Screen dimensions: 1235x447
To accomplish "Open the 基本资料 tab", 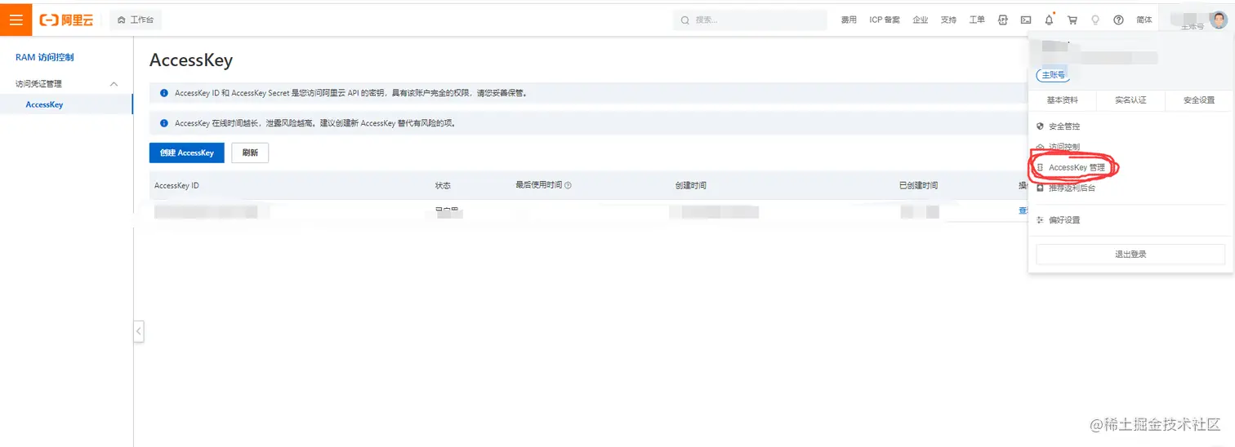I will 1063,100.
